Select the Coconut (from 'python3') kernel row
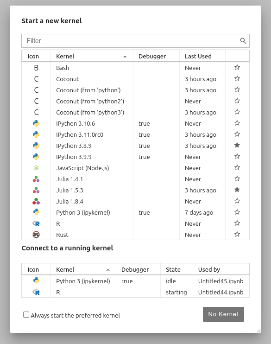Image resolution: width=271 pixels, height=344 pixels. (135, 112)
